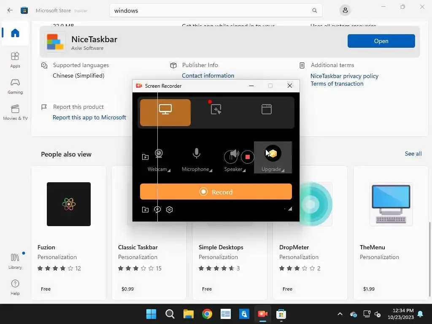Screen dimensions: 432x324
Task: Expand the Webcam dropdown arrow
Action: 169,170
